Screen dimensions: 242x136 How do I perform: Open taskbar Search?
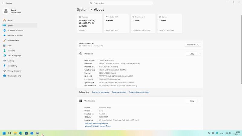point(10,133)
